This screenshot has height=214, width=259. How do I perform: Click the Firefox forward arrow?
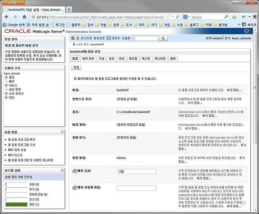click(x=15, y=17)
